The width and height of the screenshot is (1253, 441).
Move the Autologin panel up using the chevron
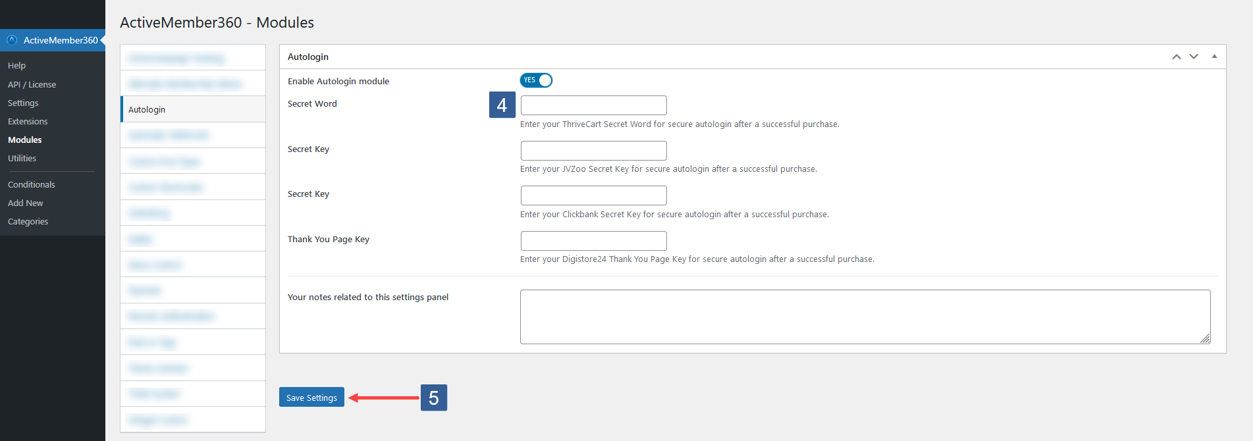pyautogui.click(x=1176, y=57)
